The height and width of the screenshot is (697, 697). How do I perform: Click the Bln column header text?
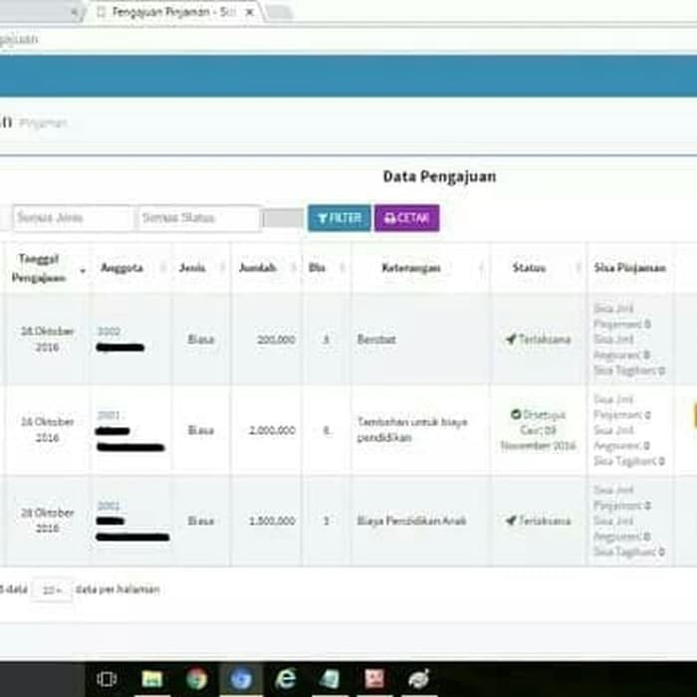click(x=317, y=268)
